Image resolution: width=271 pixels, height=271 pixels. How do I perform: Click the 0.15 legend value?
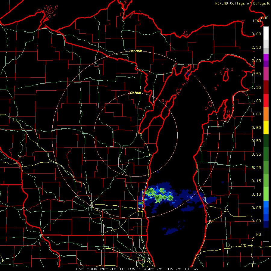[256, 181]
